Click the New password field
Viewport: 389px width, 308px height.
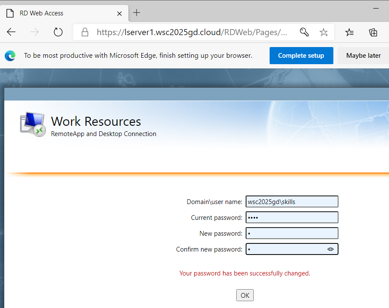click(292, 234)
